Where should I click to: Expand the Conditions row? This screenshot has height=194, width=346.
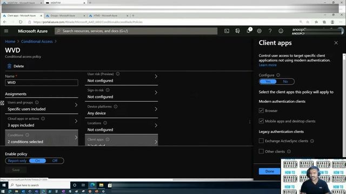42,138
